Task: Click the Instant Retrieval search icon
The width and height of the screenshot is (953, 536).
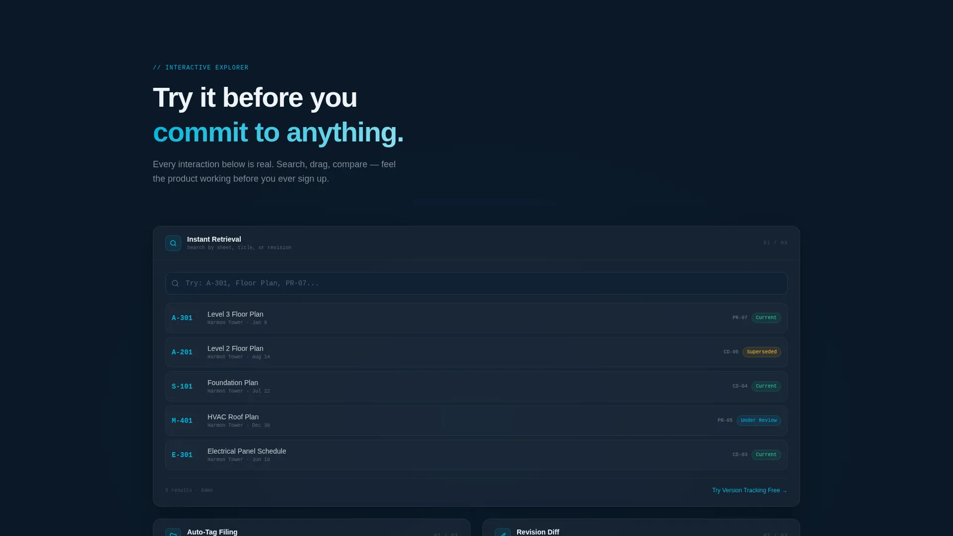Action: tap(173, 243)
